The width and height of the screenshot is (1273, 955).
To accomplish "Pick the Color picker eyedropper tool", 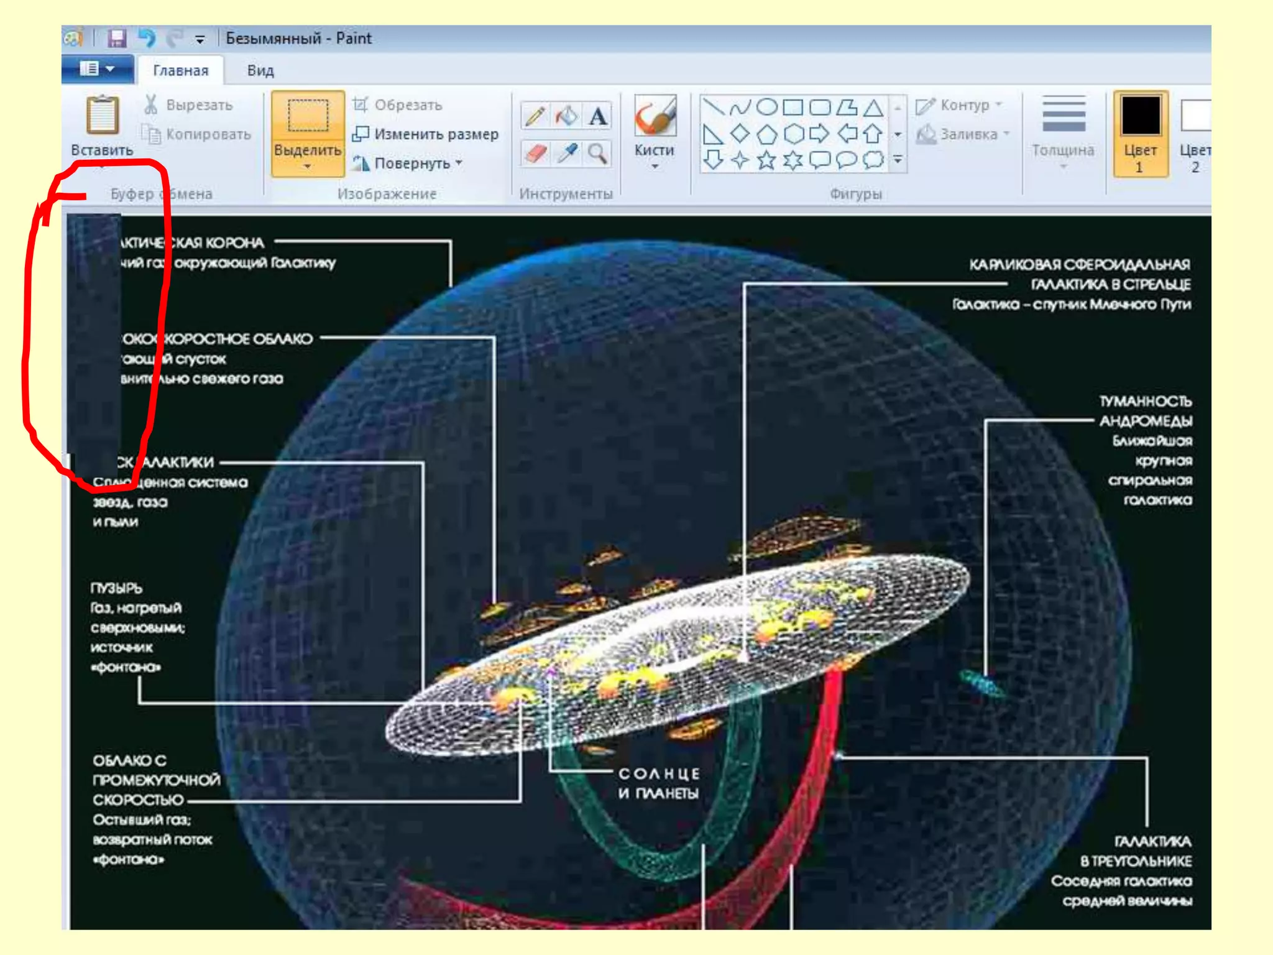I will pyautogui.click(x=566, y=153).
